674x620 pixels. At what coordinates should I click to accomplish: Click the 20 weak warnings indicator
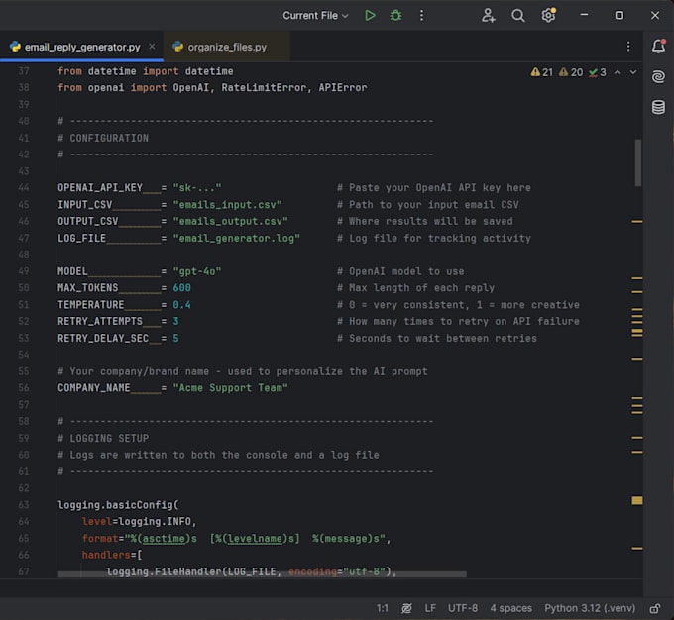(571, 72)
